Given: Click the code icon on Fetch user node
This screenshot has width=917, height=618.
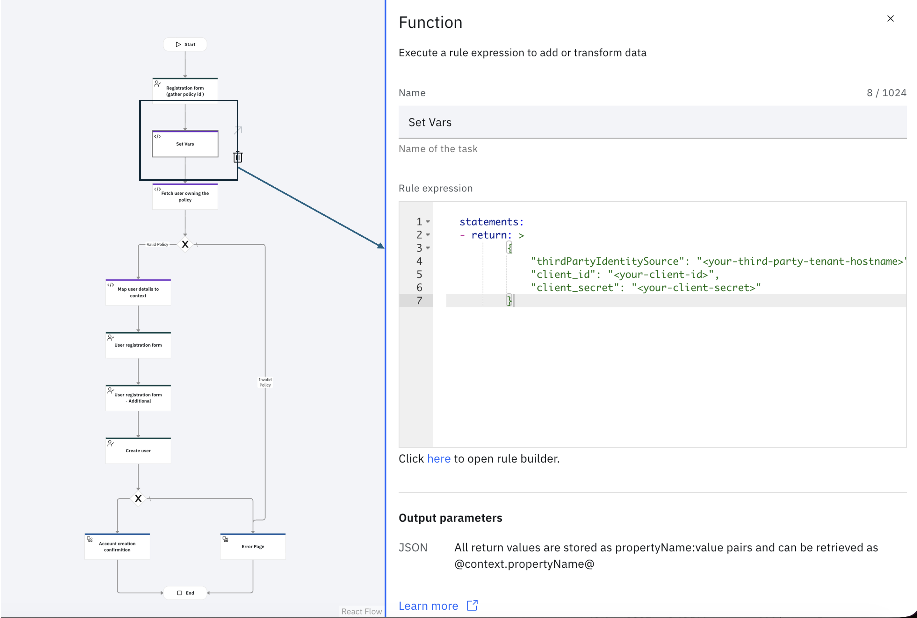Looking at the screenshot, I should tap(157, 189).
